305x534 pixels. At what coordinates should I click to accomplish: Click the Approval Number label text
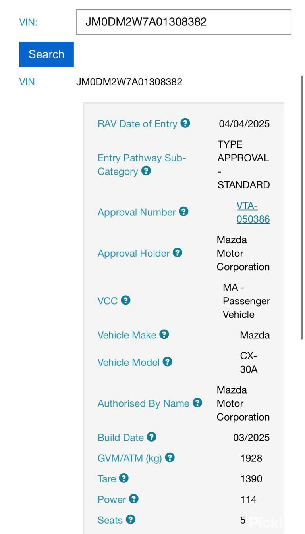137,212
